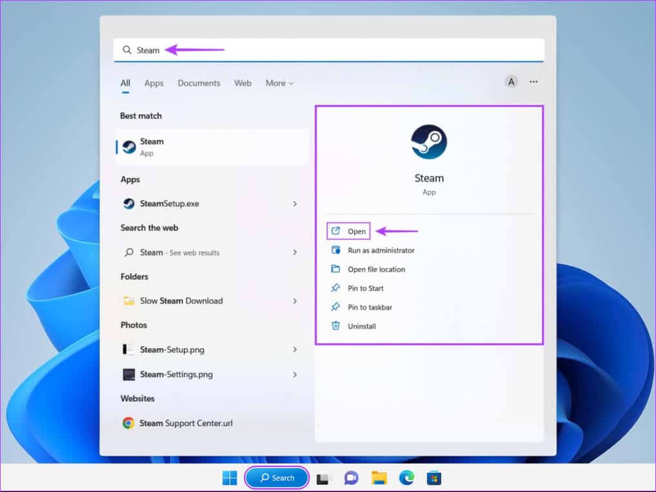Expand the Slow Steam Download chevron
This screenshot has width=656, height=492.
point(295,300)
